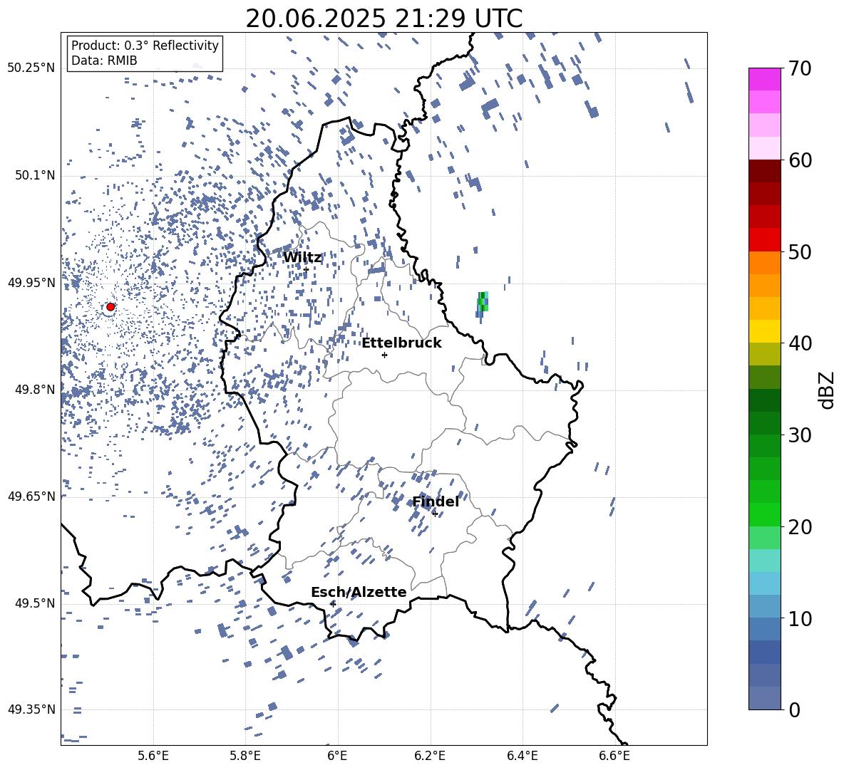844x770 pixels.
Task: Click the Esch/Alzette station cross marker
Action: click(333, 604)
